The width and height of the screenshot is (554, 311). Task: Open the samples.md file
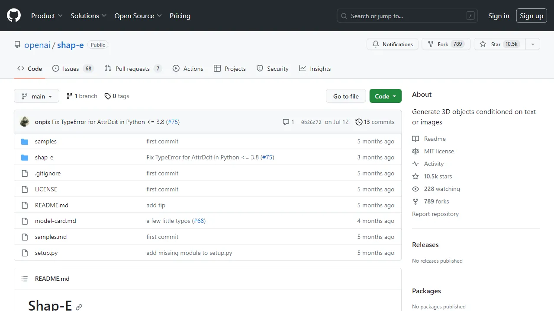point(51,237)
